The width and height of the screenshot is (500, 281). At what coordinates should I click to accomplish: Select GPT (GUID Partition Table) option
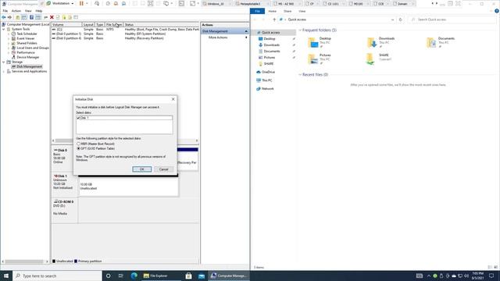click(x=78, y=148)
